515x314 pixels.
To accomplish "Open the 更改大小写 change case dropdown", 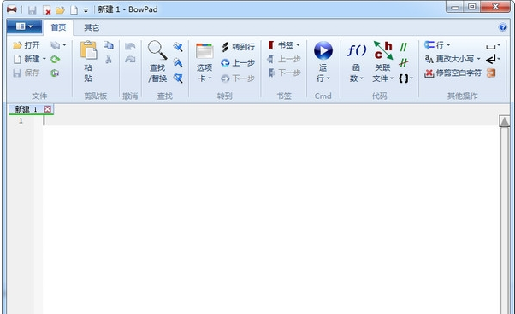I will (x=453, y=59).
